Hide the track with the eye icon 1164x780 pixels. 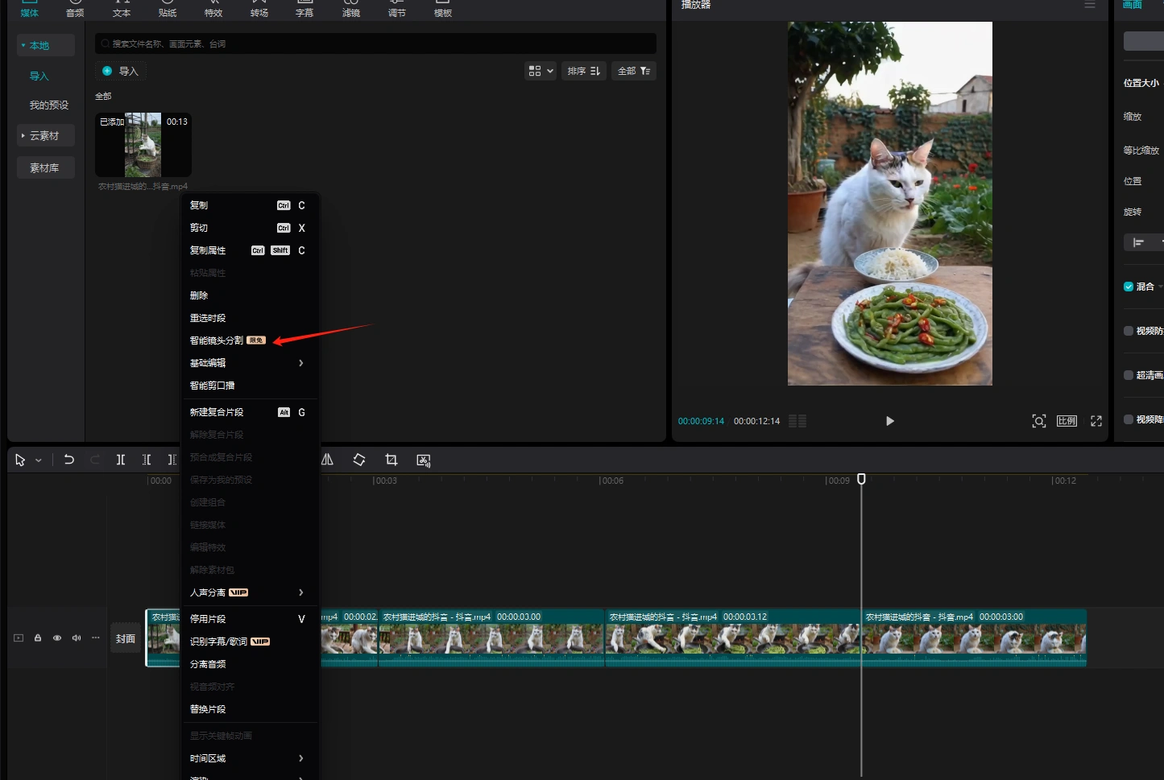57,638
